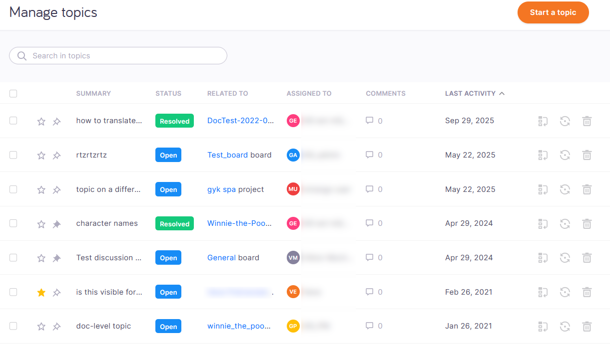Click Open badge on 'rtzrtzrtz' row
This screenshot has height=345, width=610.
[x=168, y=155]
